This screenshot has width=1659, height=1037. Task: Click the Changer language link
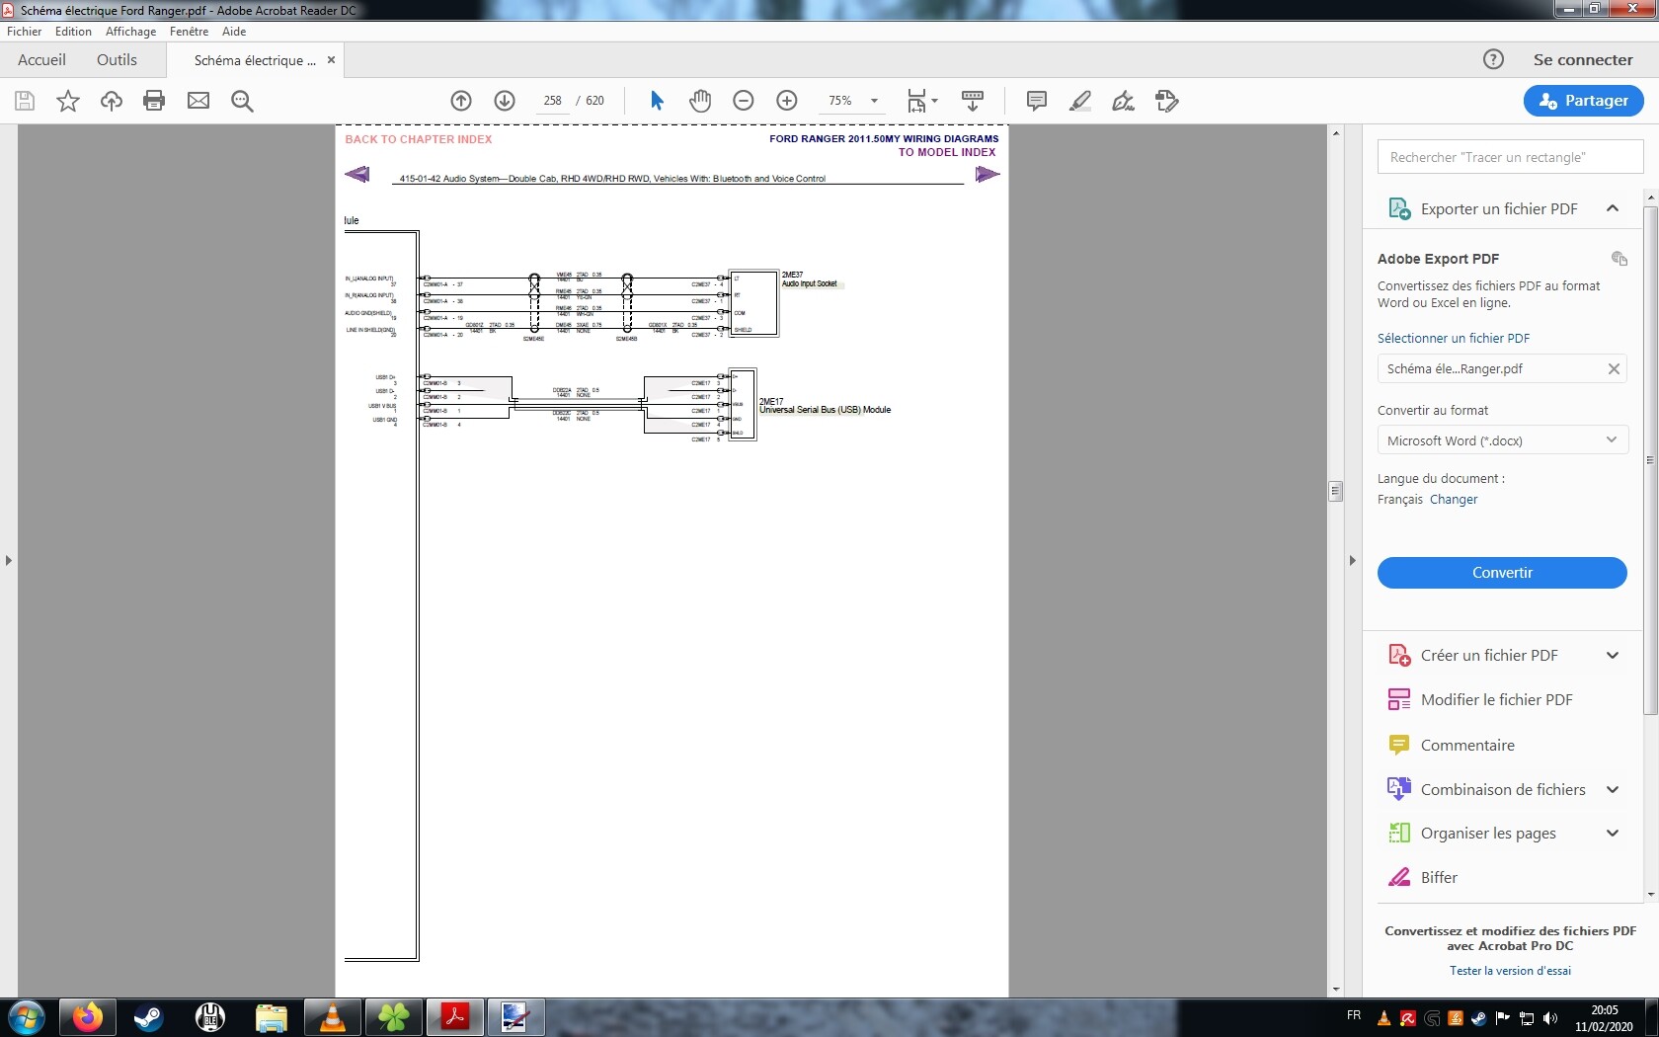click(x=1454, y=499)
